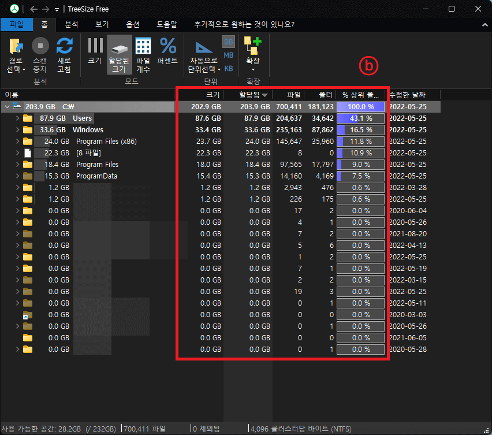Open the quick access toolbar dropdown
Viewport: 492px width, 435px height.
click(x=57, y=9)
